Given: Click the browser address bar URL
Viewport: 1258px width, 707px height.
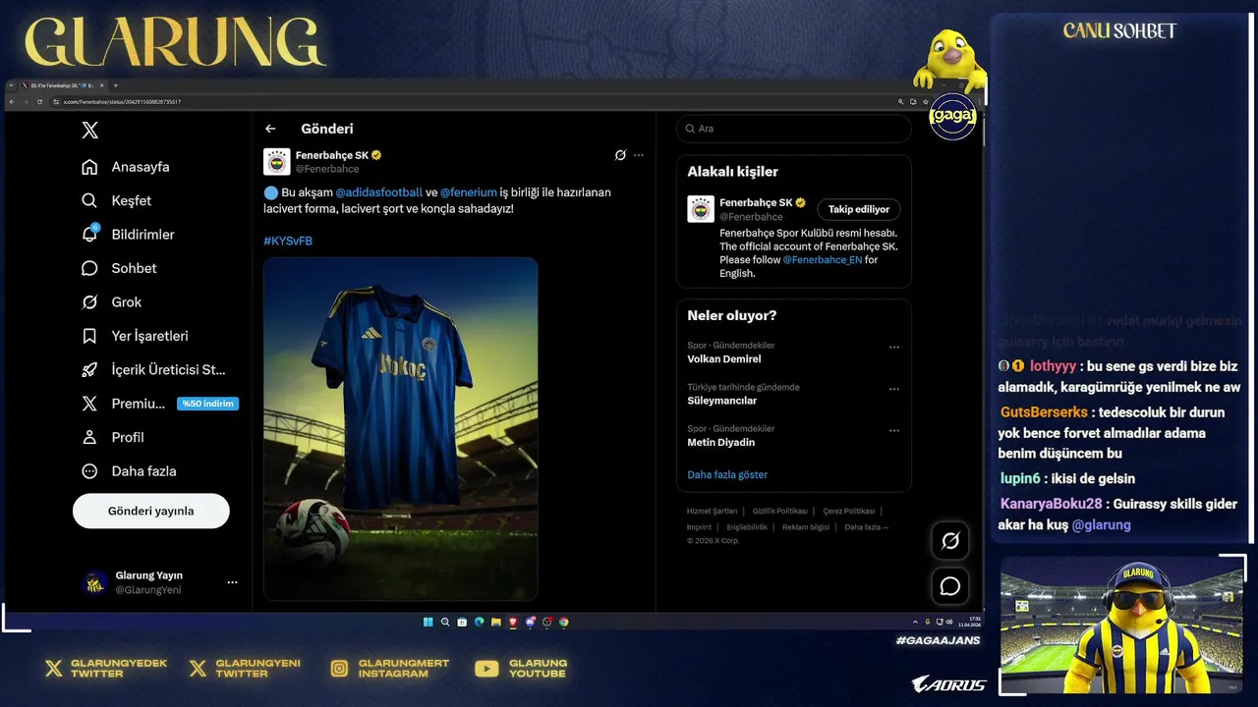Looking at the screenshot, I should tap(122, 102).
